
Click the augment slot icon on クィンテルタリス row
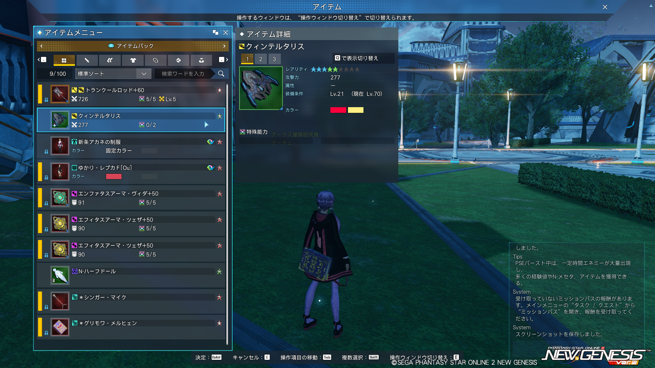coord(142,125)
